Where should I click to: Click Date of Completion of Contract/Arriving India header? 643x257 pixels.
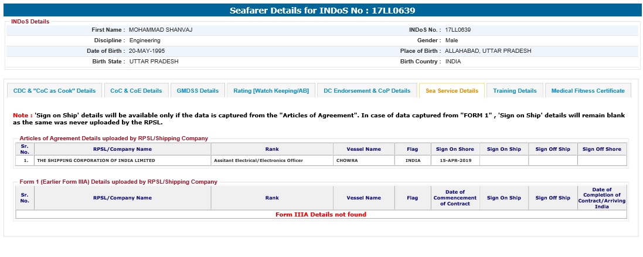tap(601, 198)
